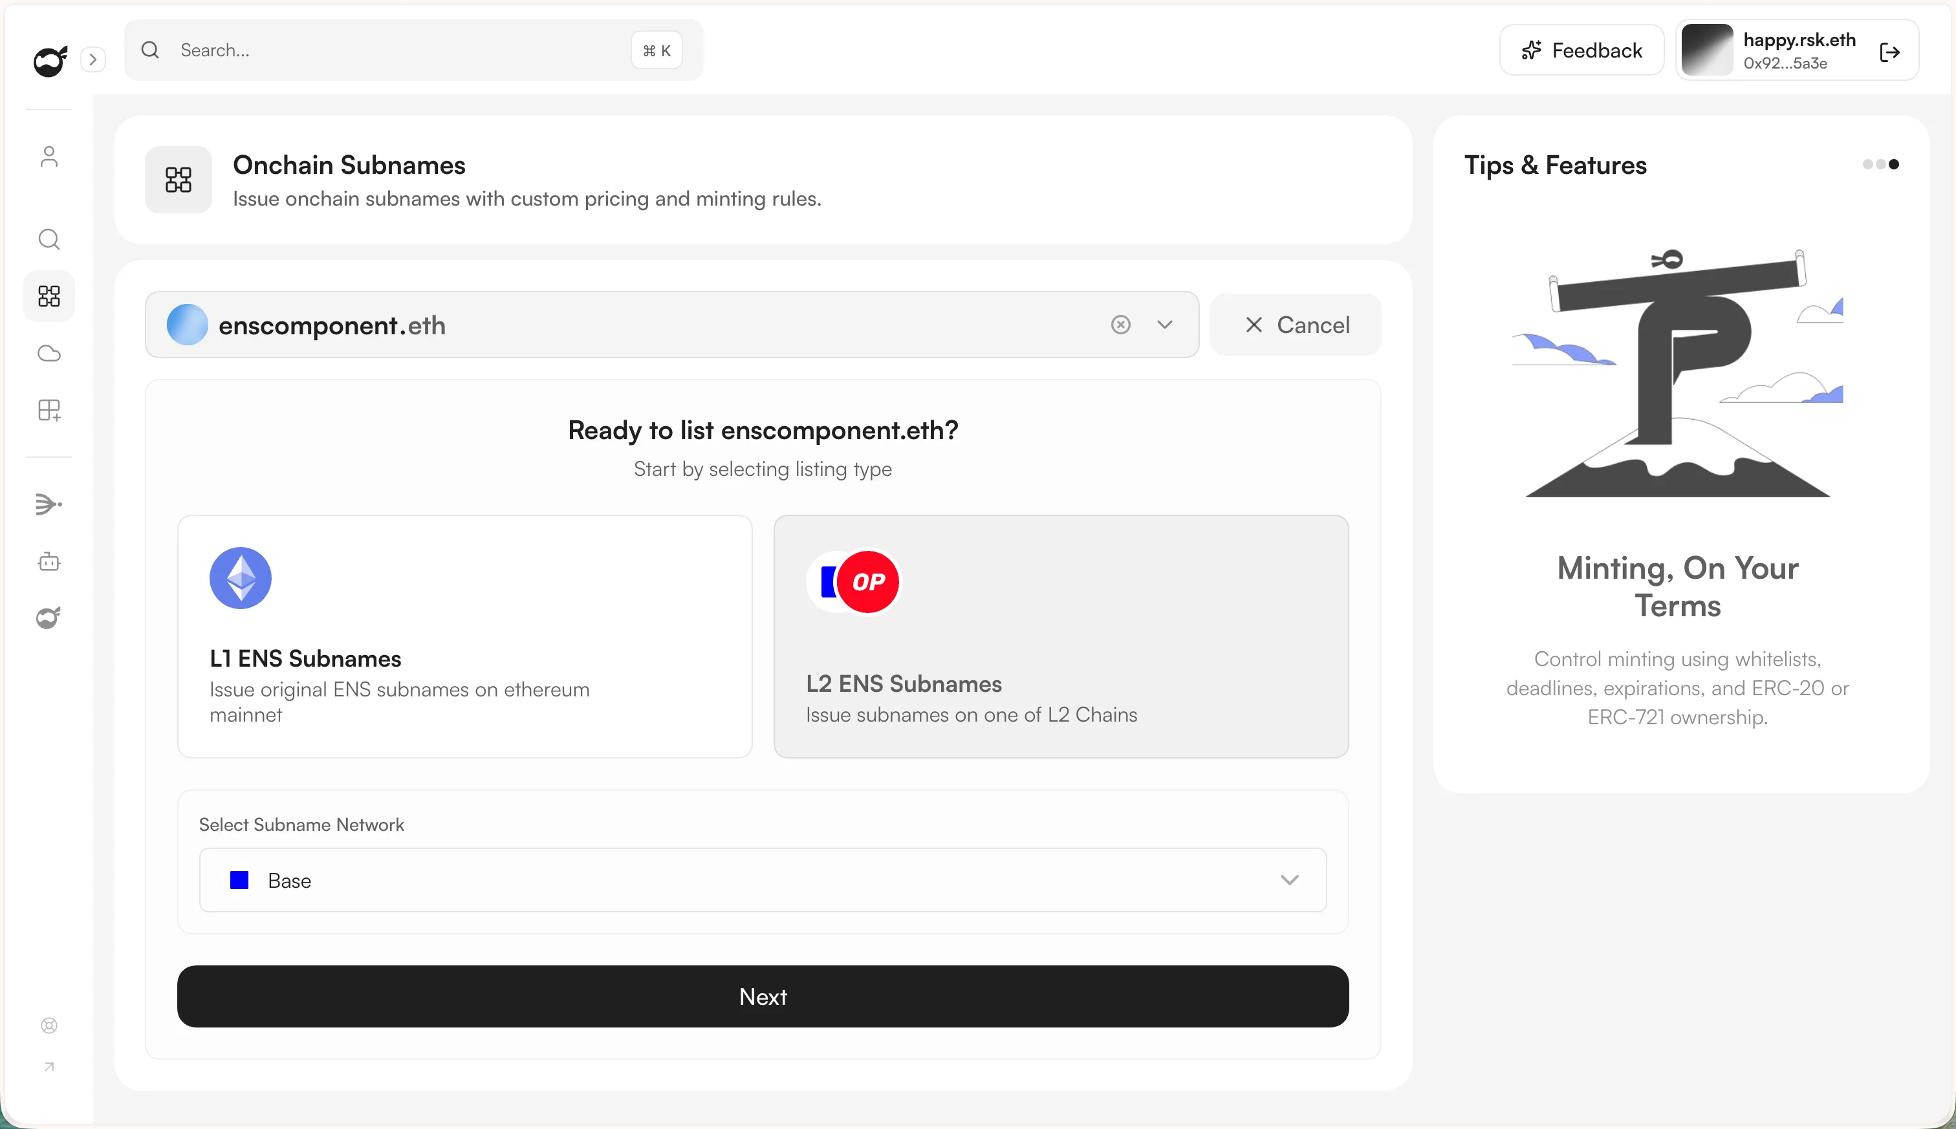Open the Base subname network dropdown

(x=763, y=880)
